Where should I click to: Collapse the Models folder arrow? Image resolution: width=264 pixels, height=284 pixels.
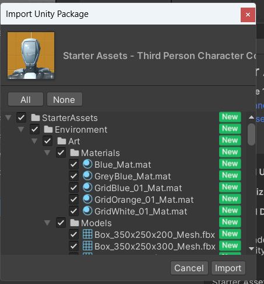47,223
